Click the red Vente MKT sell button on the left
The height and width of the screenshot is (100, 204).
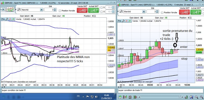point(82,10)
